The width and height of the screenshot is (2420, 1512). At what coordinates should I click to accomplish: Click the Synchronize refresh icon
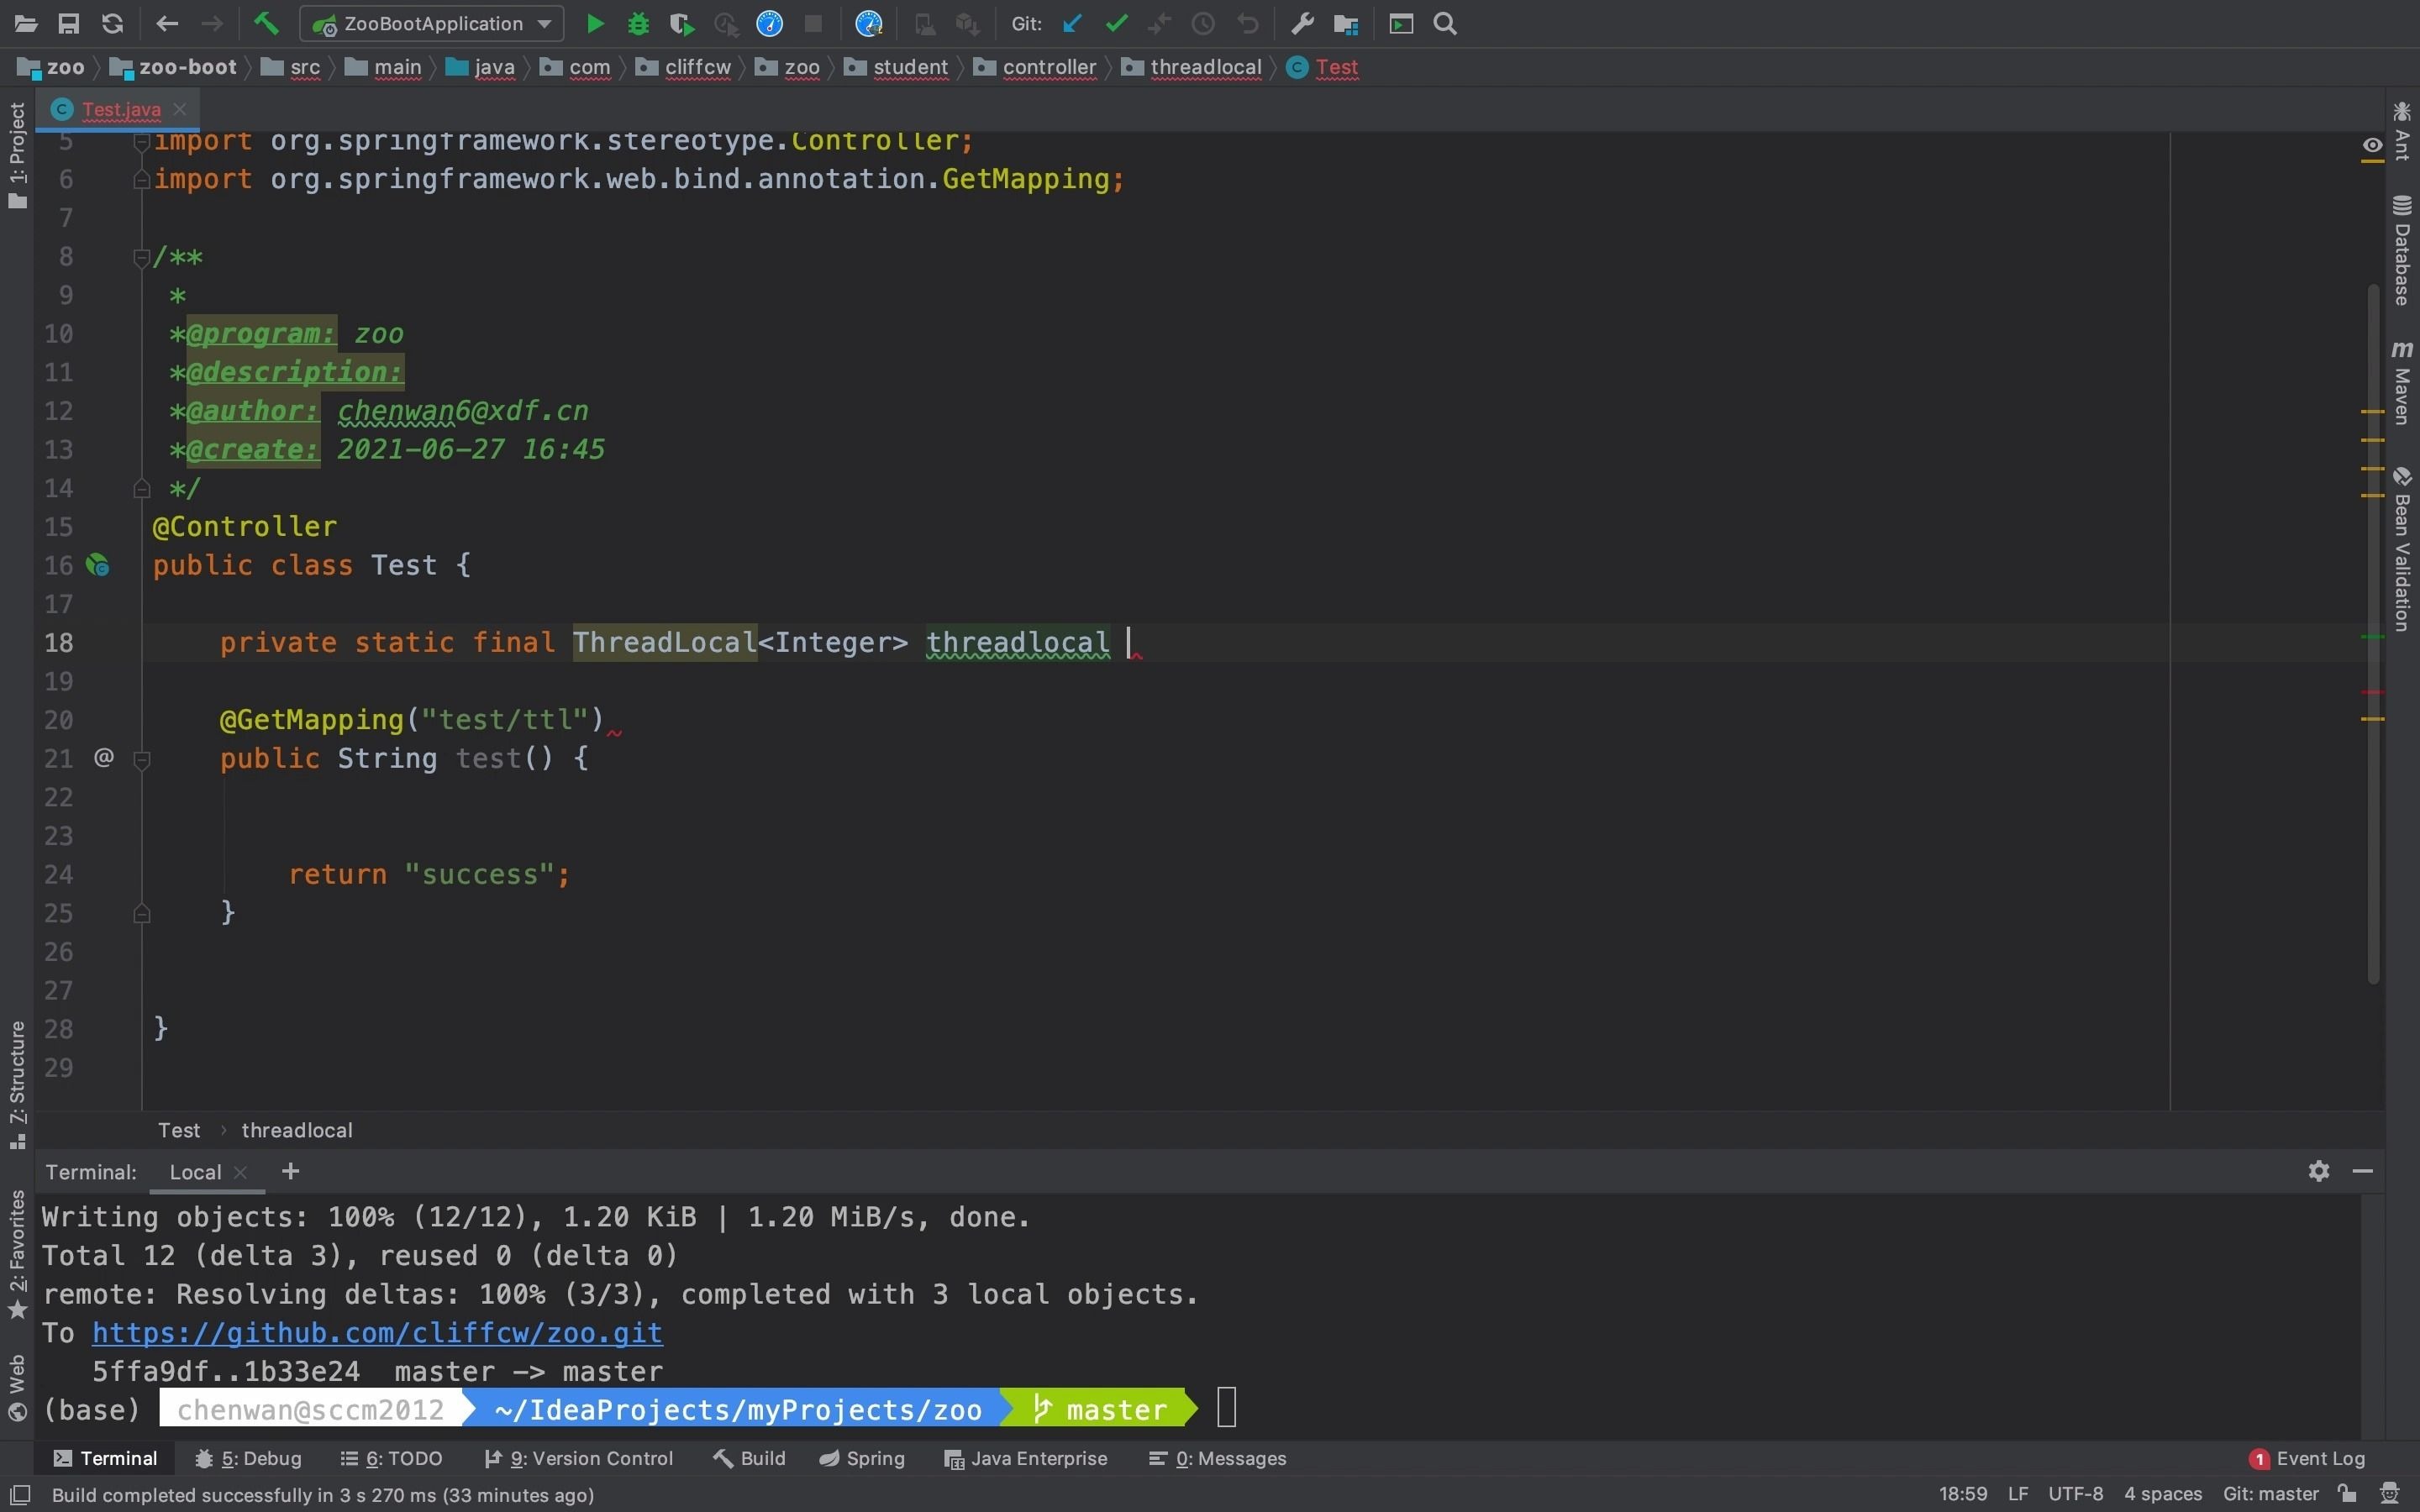113,24
